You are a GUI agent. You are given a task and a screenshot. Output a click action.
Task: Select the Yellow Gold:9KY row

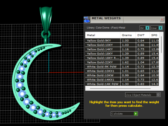pos(122,41)
